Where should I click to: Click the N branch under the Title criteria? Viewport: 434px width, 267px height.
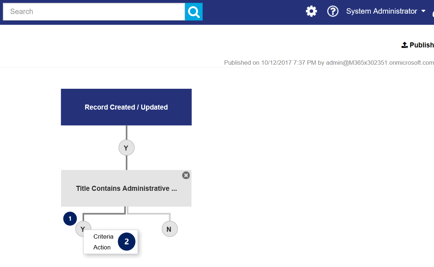tap(170, 229)
